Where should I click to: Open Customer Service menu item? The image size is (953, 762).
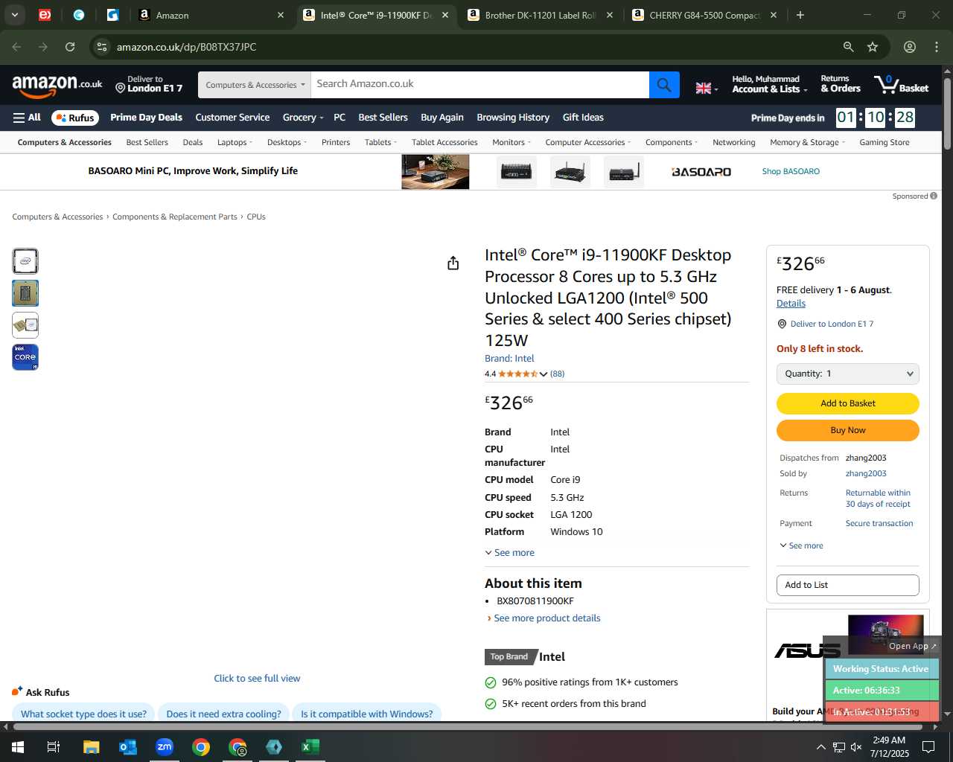(x=232, y=118)
